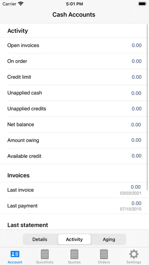Screen dimensions: 149x265
Task: Tap the Wi-Fi status icon
Action: coord(21,4)
